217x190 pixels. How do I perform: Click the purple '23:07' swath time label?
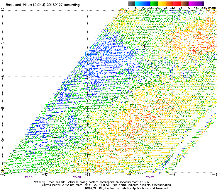(150, 177)
